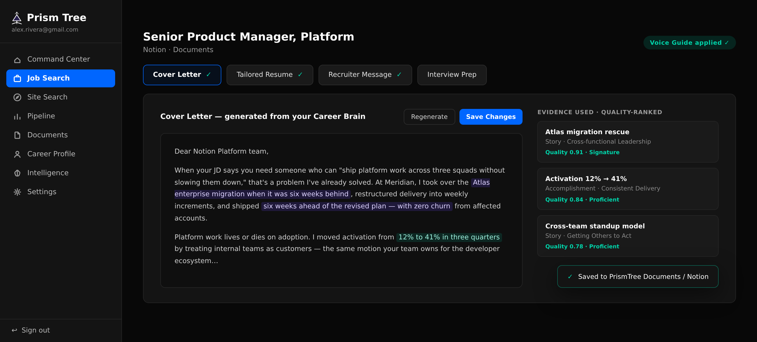Click the Career Profile person icon
Image resolution: width=757 pixels, height=342 pixels.
[17, 154]
